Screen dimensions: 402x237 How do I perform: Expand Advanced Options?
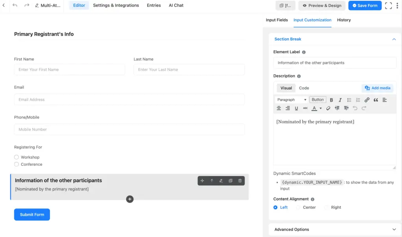(x=335, y=229)
